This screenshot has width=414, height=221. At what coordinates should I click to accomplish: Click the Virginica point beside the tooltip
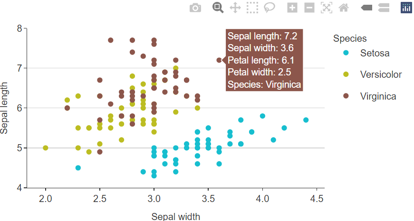pos(219,60)
